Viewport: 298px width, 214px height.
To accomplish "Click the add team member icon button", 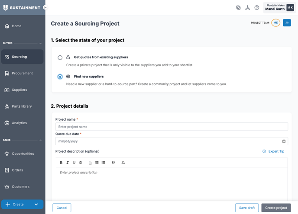I will (287, 23).
